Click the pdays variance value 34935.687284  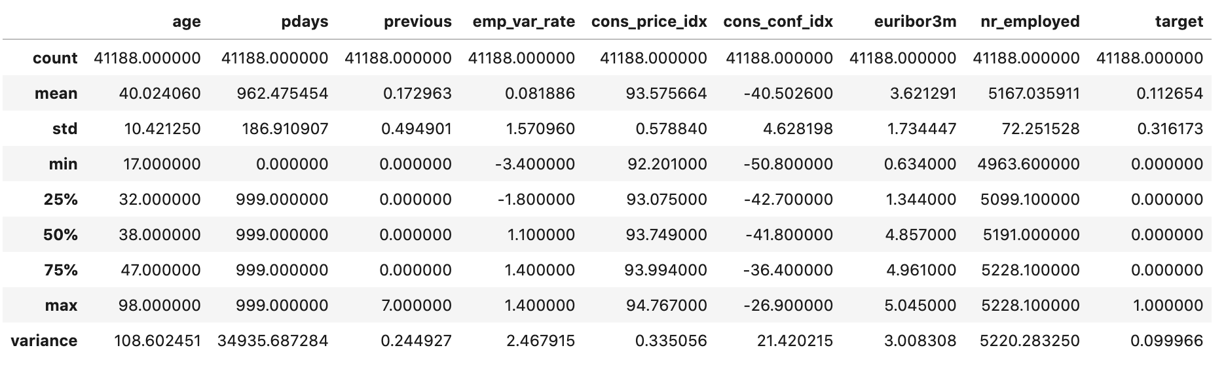pos(273,341)
